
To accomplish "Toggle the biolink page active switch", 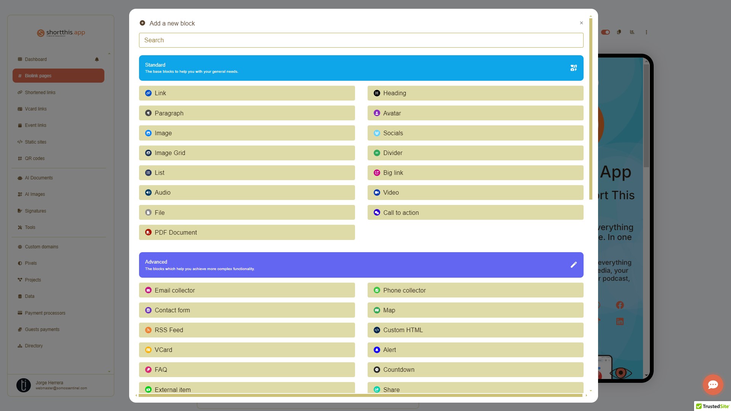I will (x=605, y=32).
